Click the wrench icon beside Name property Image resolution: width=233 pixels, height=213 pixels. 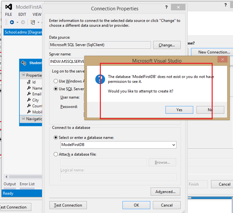[29, 88]
